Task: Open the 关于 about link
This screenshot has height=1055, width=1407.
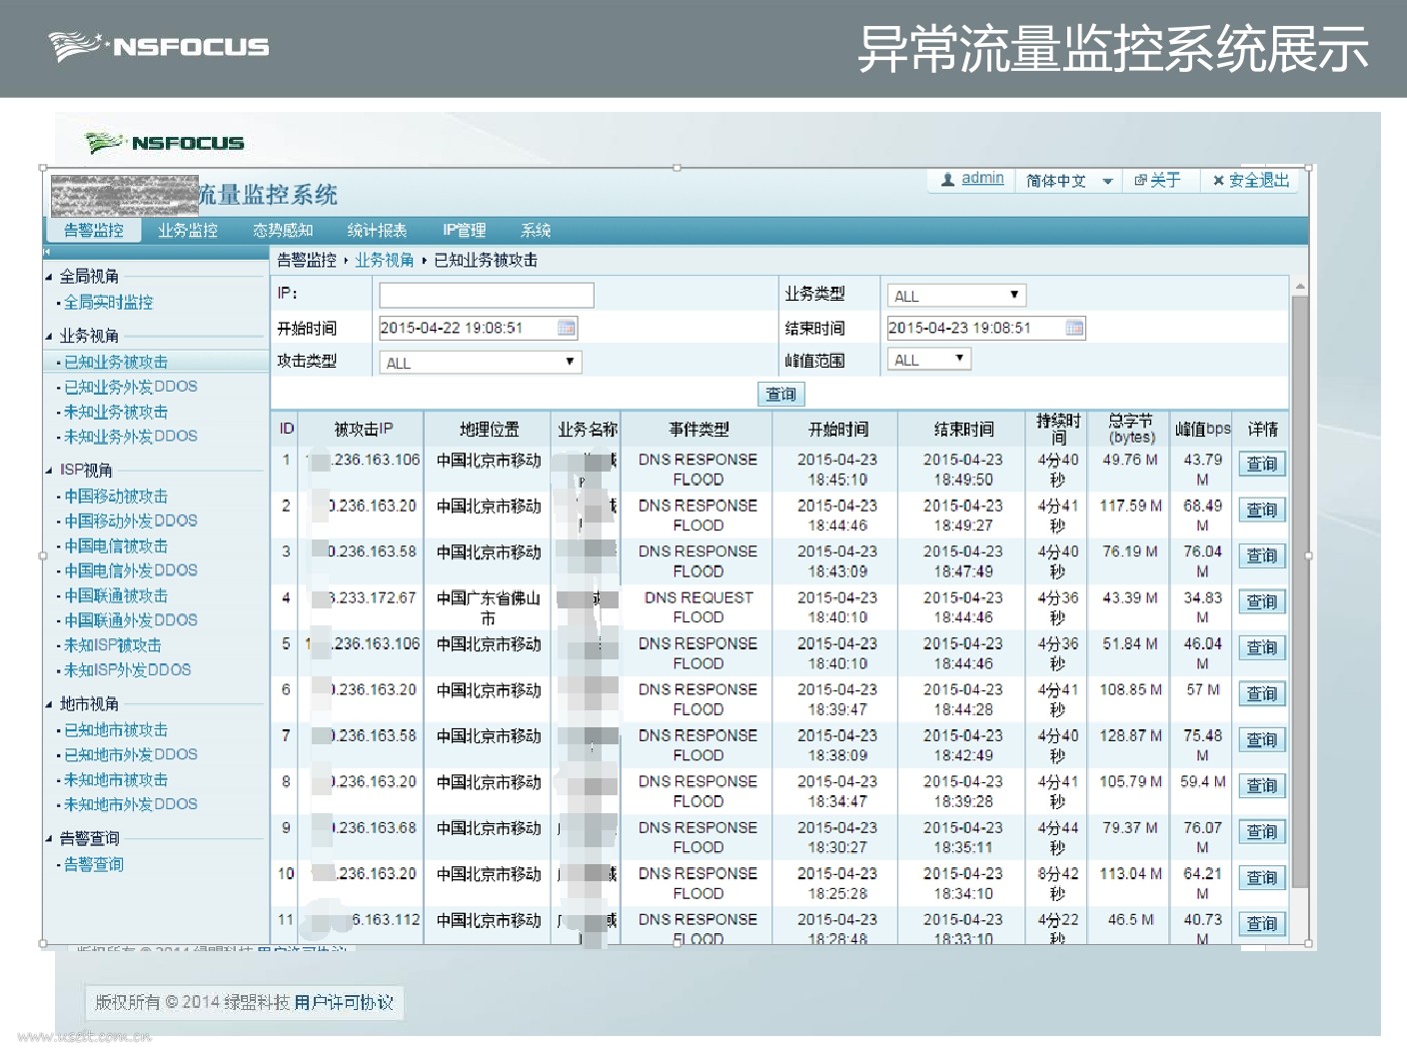Action: tap(1157, 180)
